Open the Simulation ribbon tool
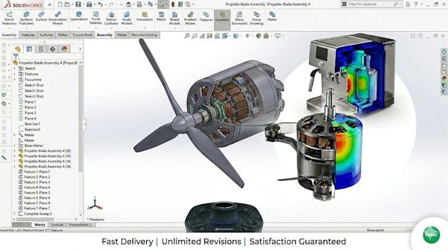 click(144, 16)
